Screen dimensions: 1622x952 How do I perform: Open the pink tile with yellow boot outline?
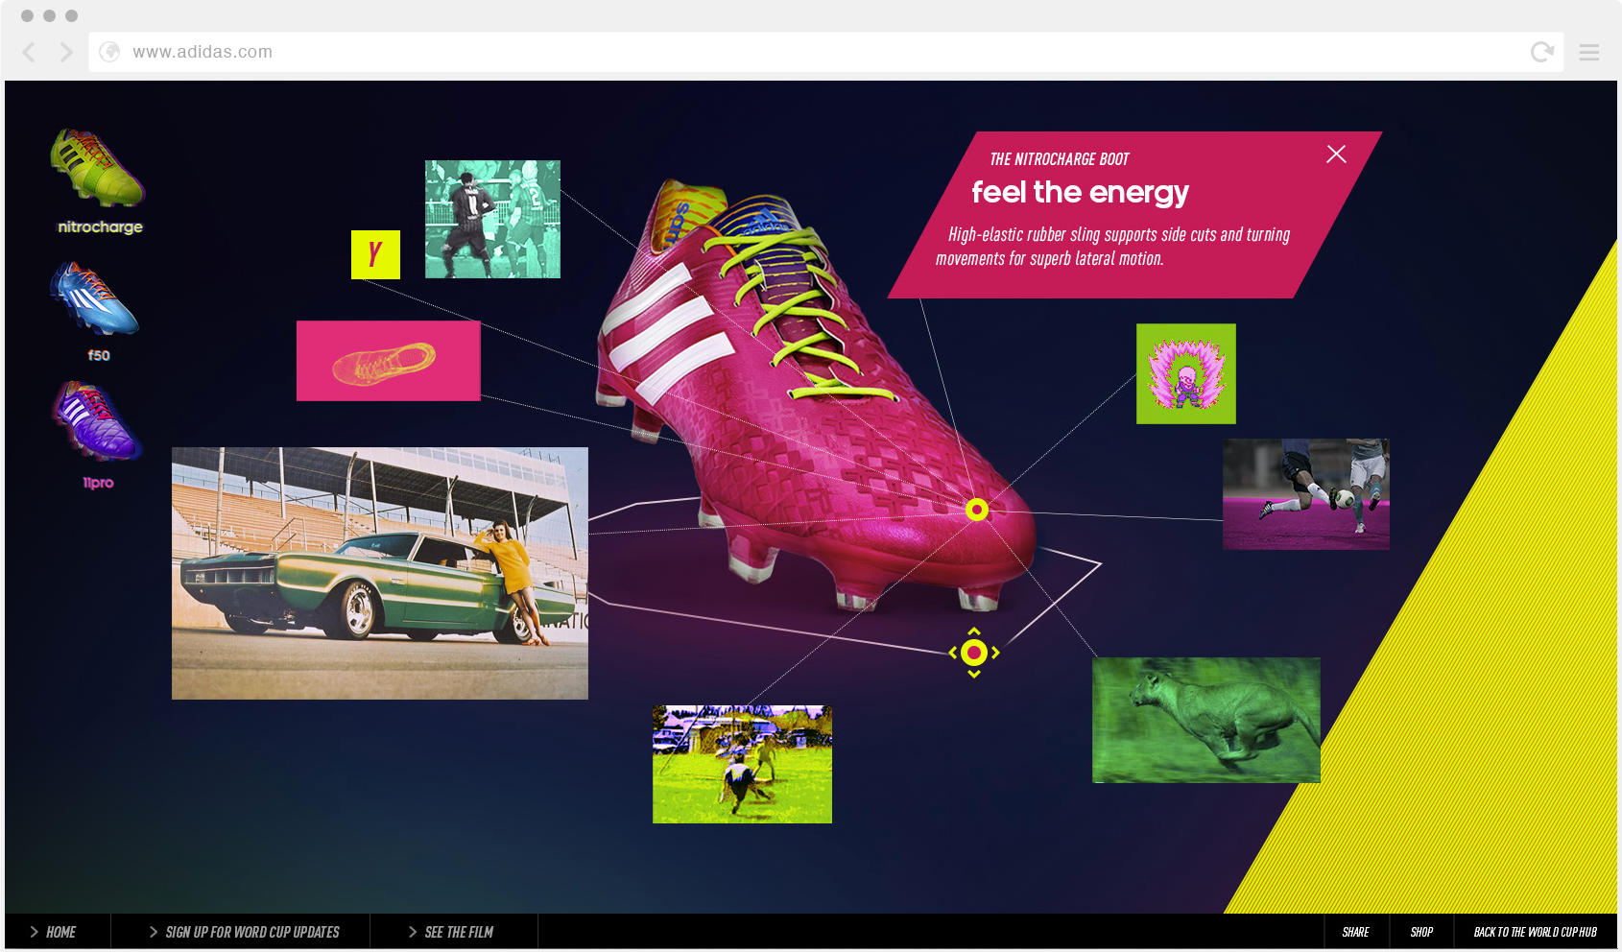(389, 361)
